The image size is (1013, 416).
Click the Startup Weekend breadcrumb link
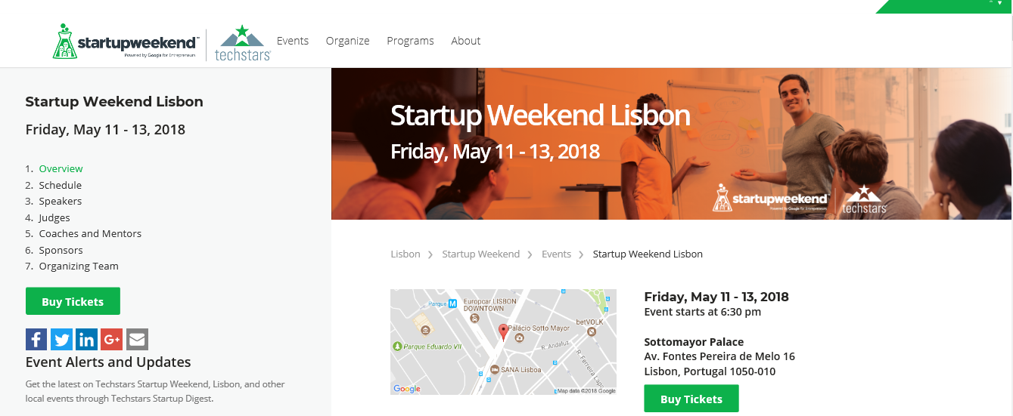[x=481, y=254]
